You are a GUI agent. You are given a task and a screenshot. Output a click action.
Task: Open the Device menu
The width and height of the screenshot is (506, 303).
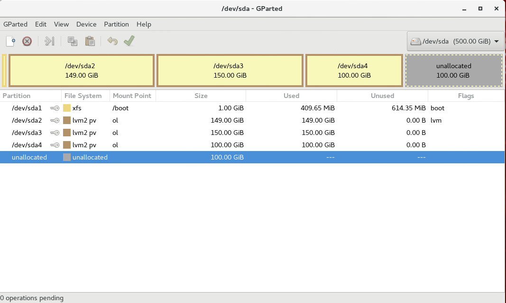tap(86, 24)
